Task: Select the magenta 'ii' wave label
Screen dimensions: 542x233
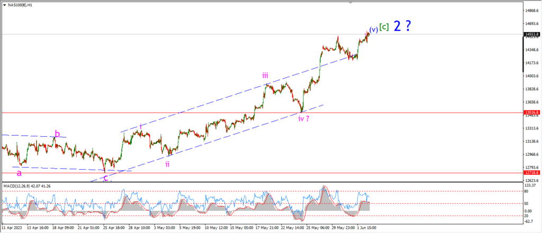Action: [x=167, y=164]
